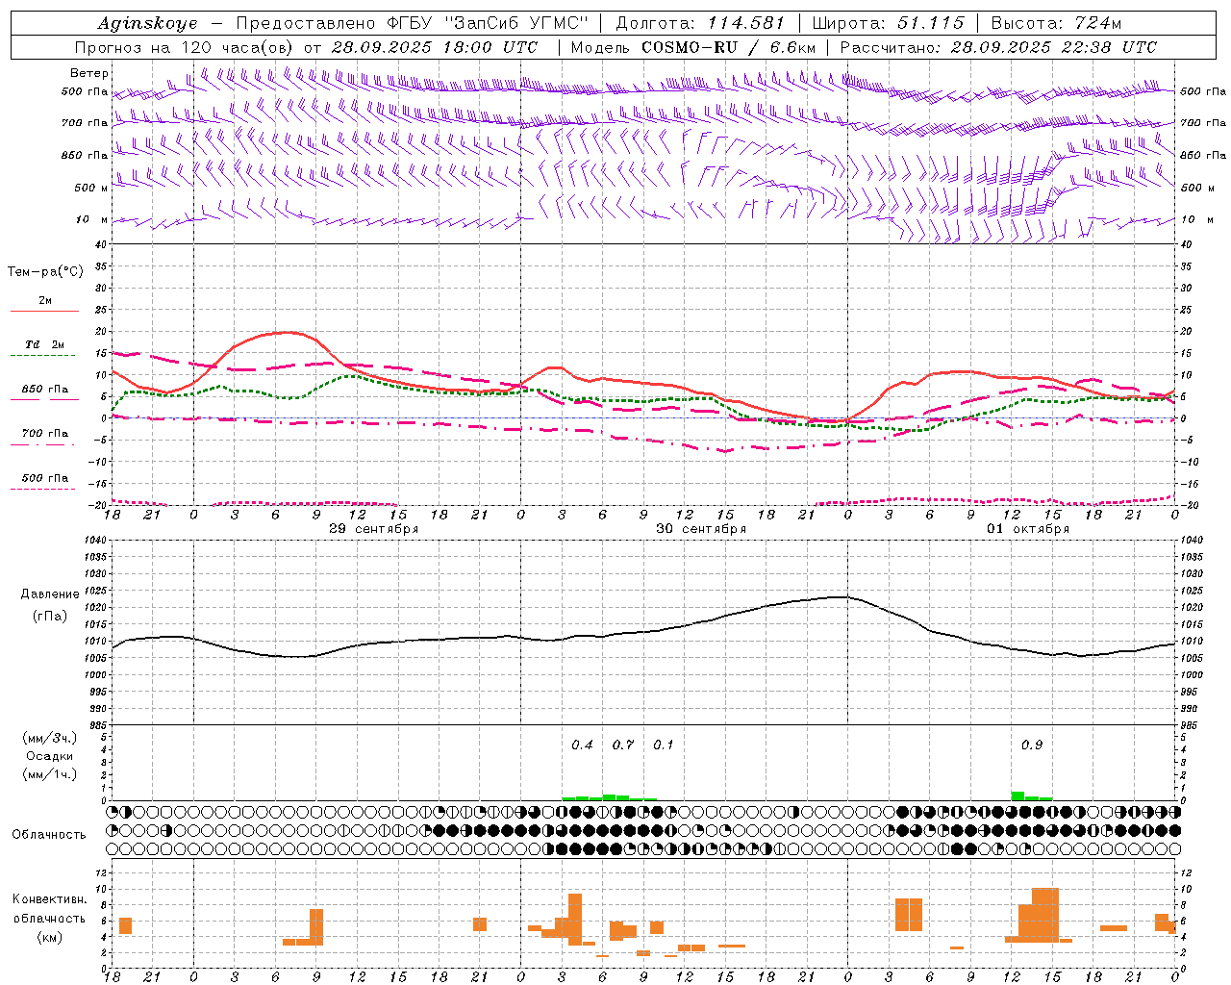
Task: Click the (мм/1ч.) precipitation unit label
Action: coord(50,774)
